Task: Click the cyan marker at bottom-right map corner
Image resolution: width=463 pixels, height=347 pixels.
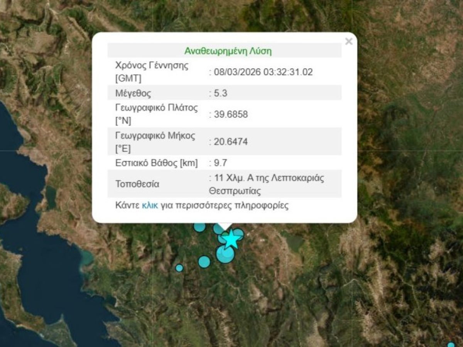Action: point(451,344)
